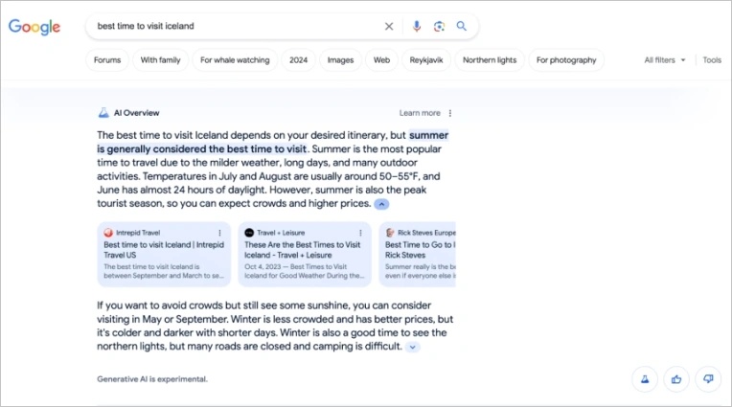The height and width of the screenshot is (407, 732).
Task: Start voice search with microphone icon
Action: click(x=417, y=26)
